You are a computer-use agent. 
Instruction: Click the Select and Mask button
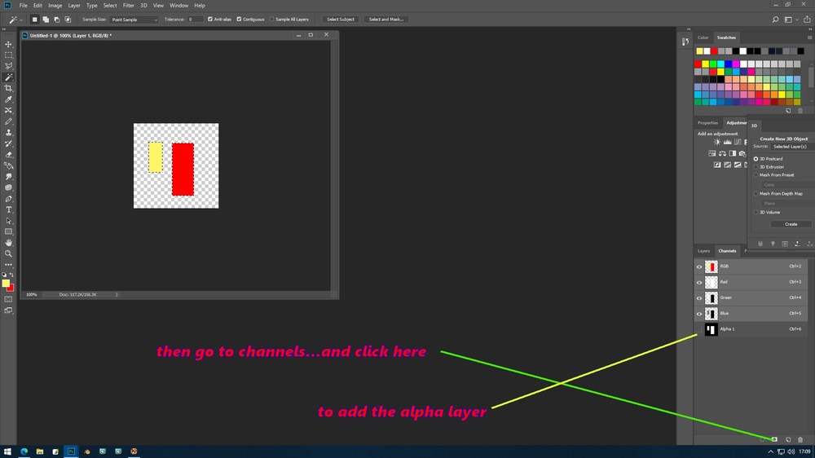(x=386, y=20)
